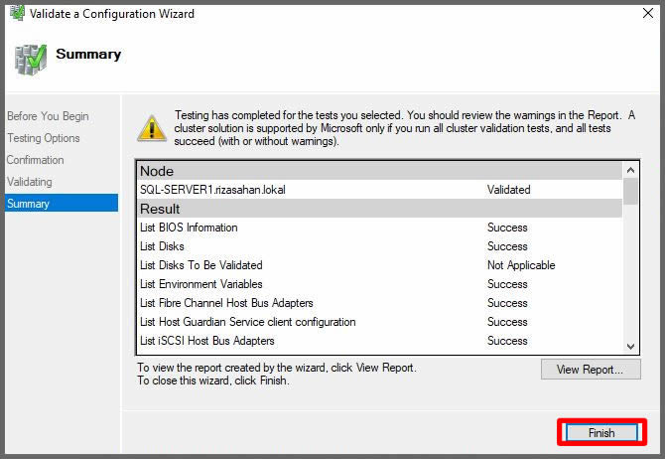Click the Finish button
This screenshot has width=665, height=459.
click(601, 433)
